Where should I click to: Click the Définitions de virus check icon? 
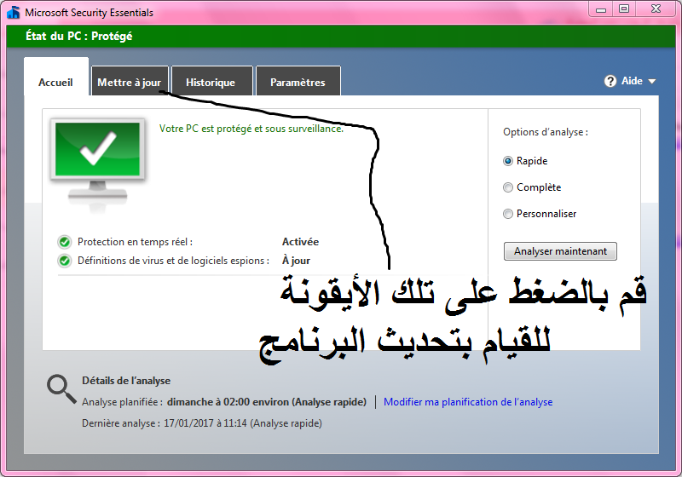(x=65, y=261)
